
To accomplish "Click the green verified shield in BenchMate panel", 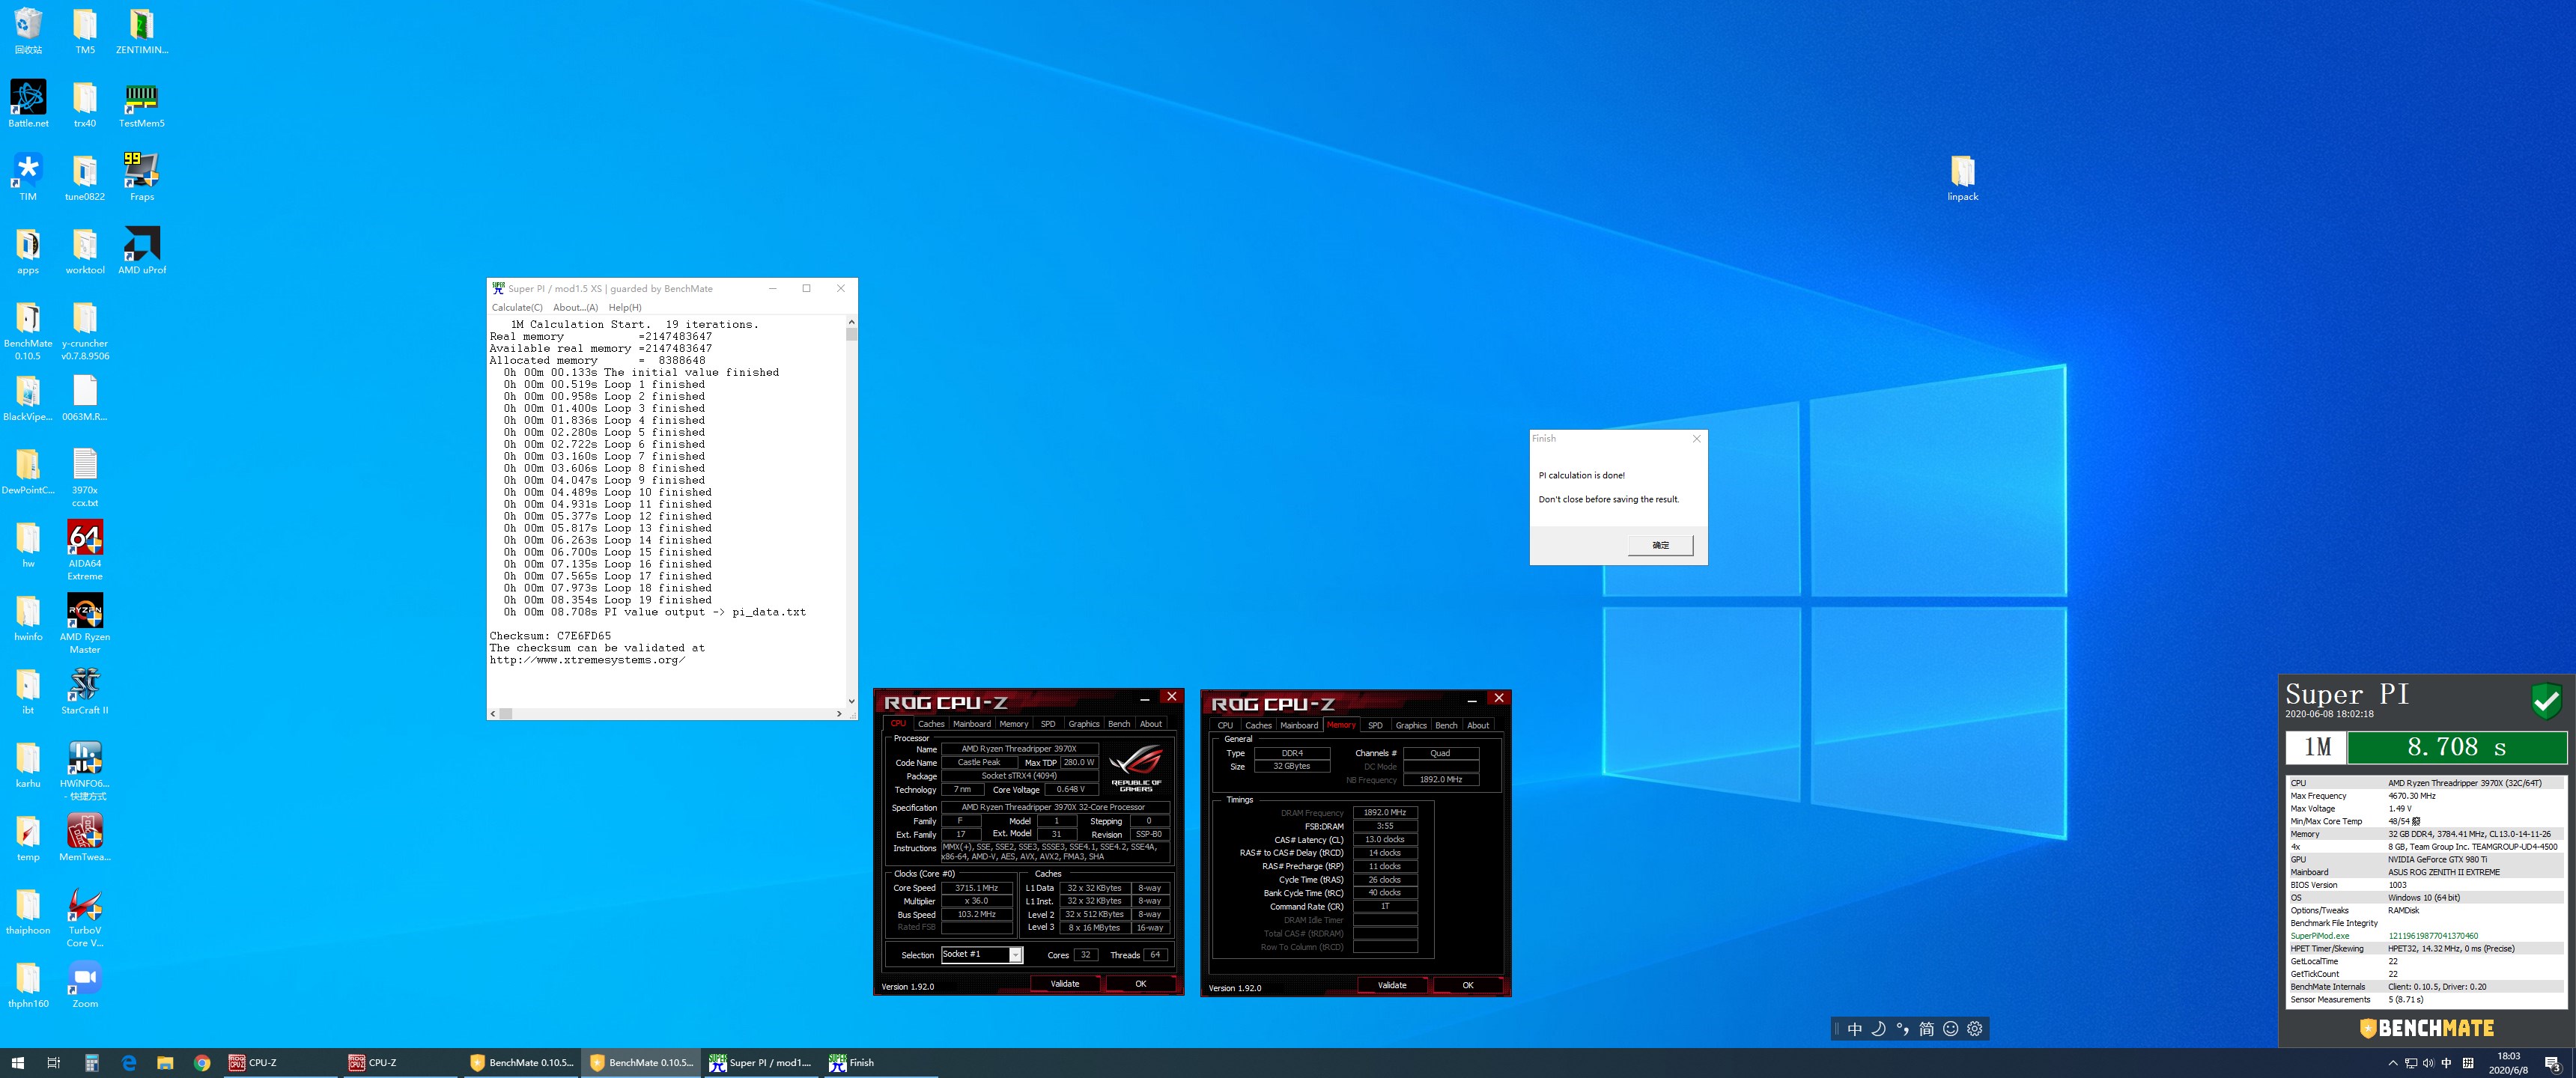I will point(2546,700).
